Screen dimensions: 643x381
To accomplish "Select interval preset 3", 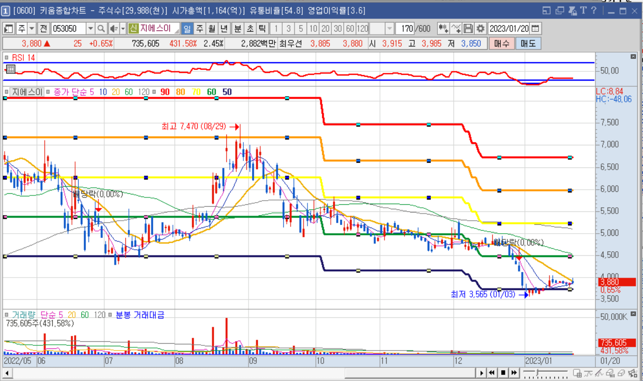I will pyautogui.click(x=288, y=28).
